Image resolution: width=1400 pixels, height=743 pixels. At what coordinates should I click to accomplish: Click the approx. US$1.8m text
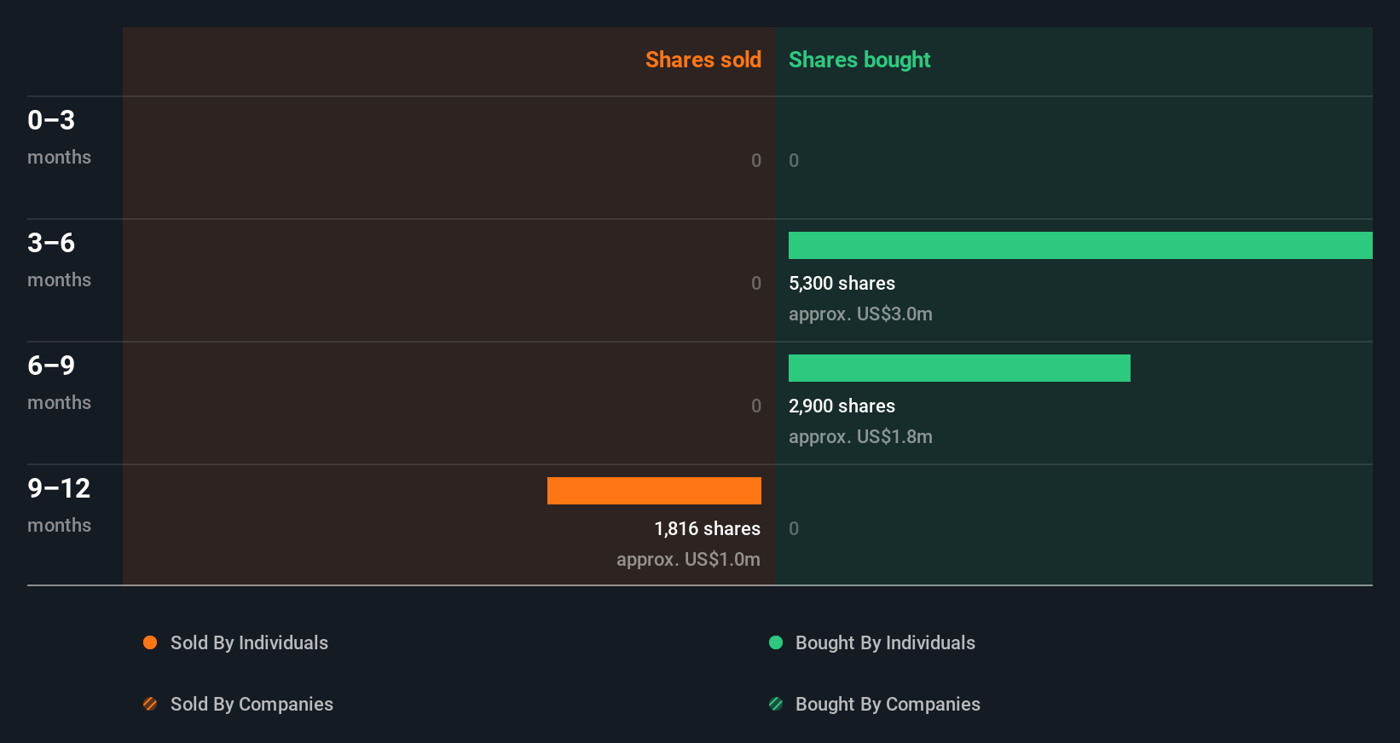point(860,436)
